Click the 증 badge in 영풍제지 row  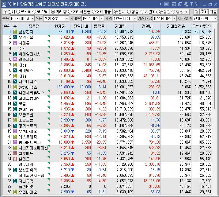(x=15, y=60)
